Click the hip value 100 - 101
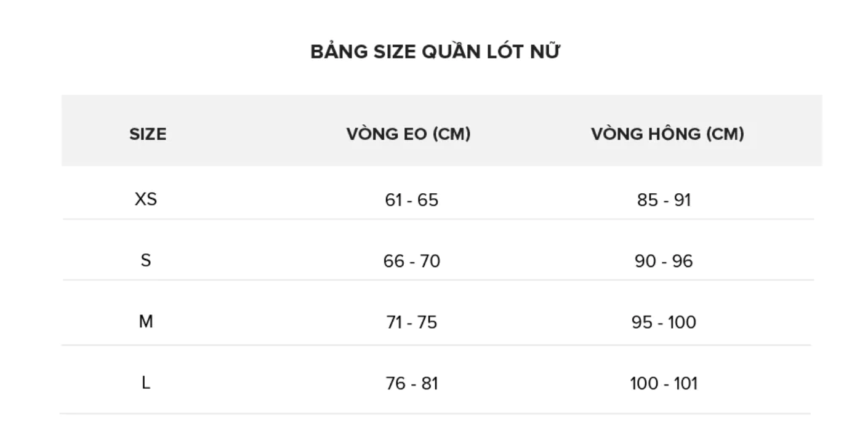 coord(664,383)
